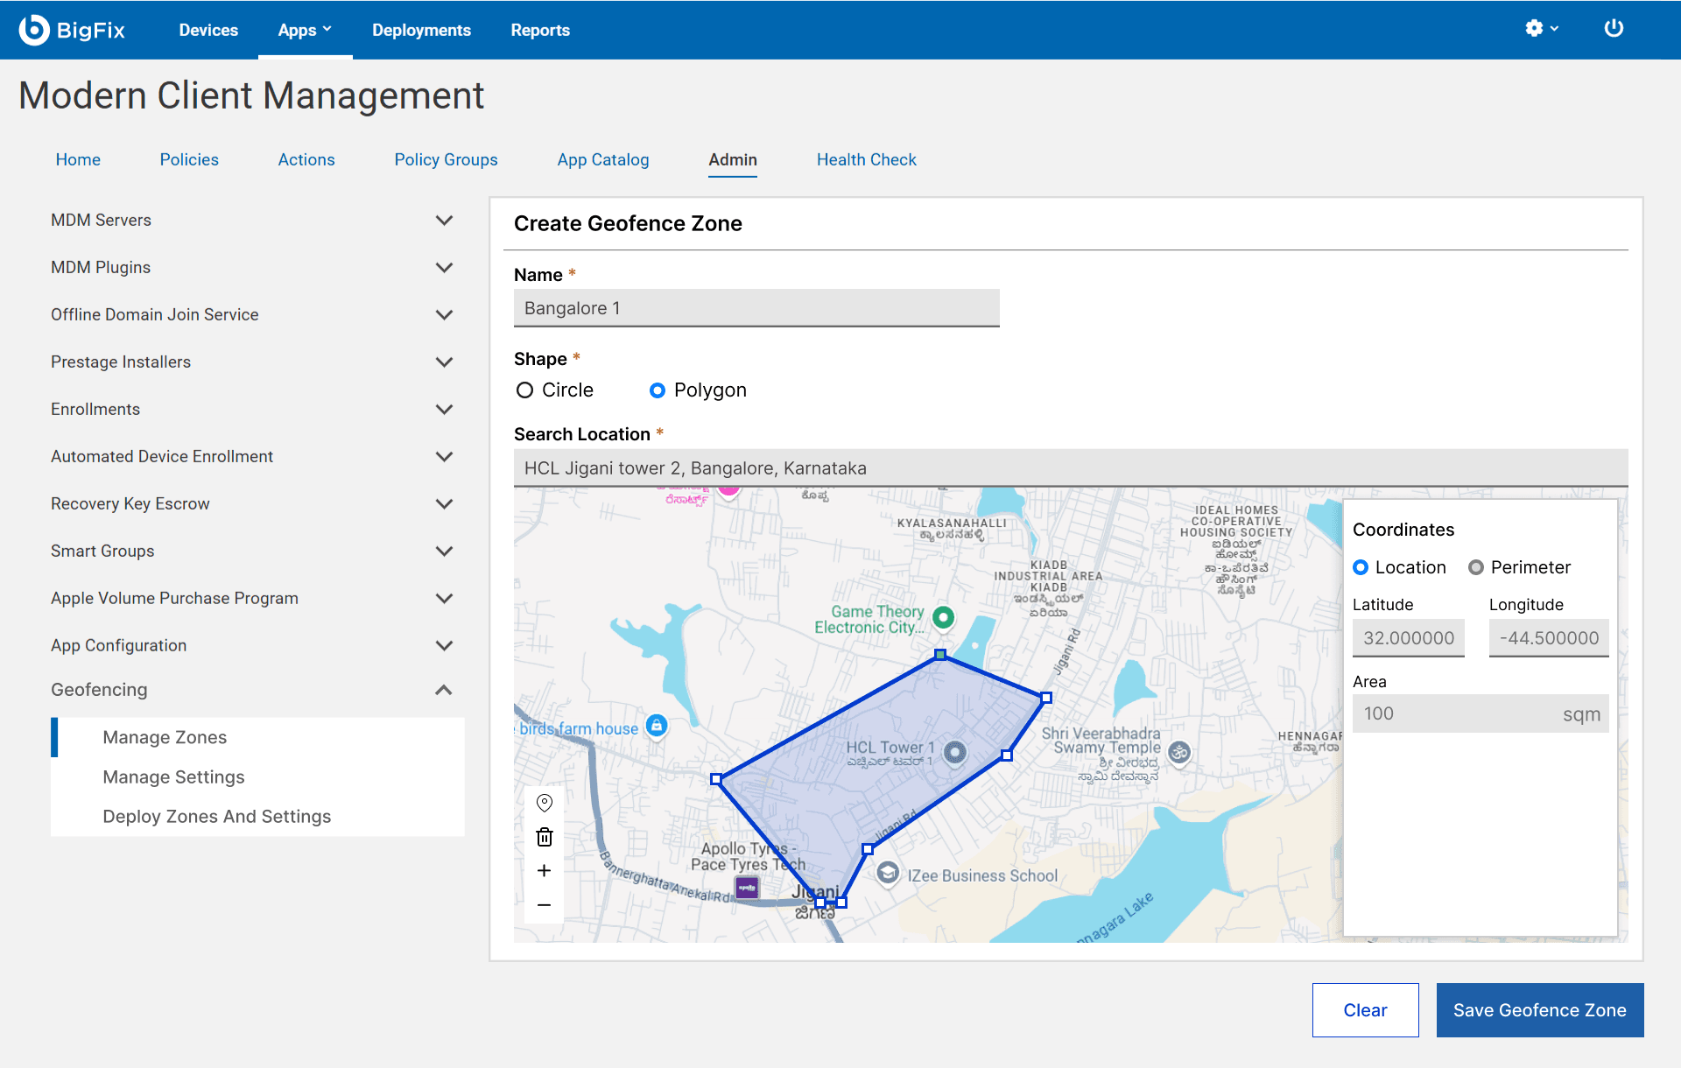
Task: Switch to the Policies tab
Action: [189, 159]
